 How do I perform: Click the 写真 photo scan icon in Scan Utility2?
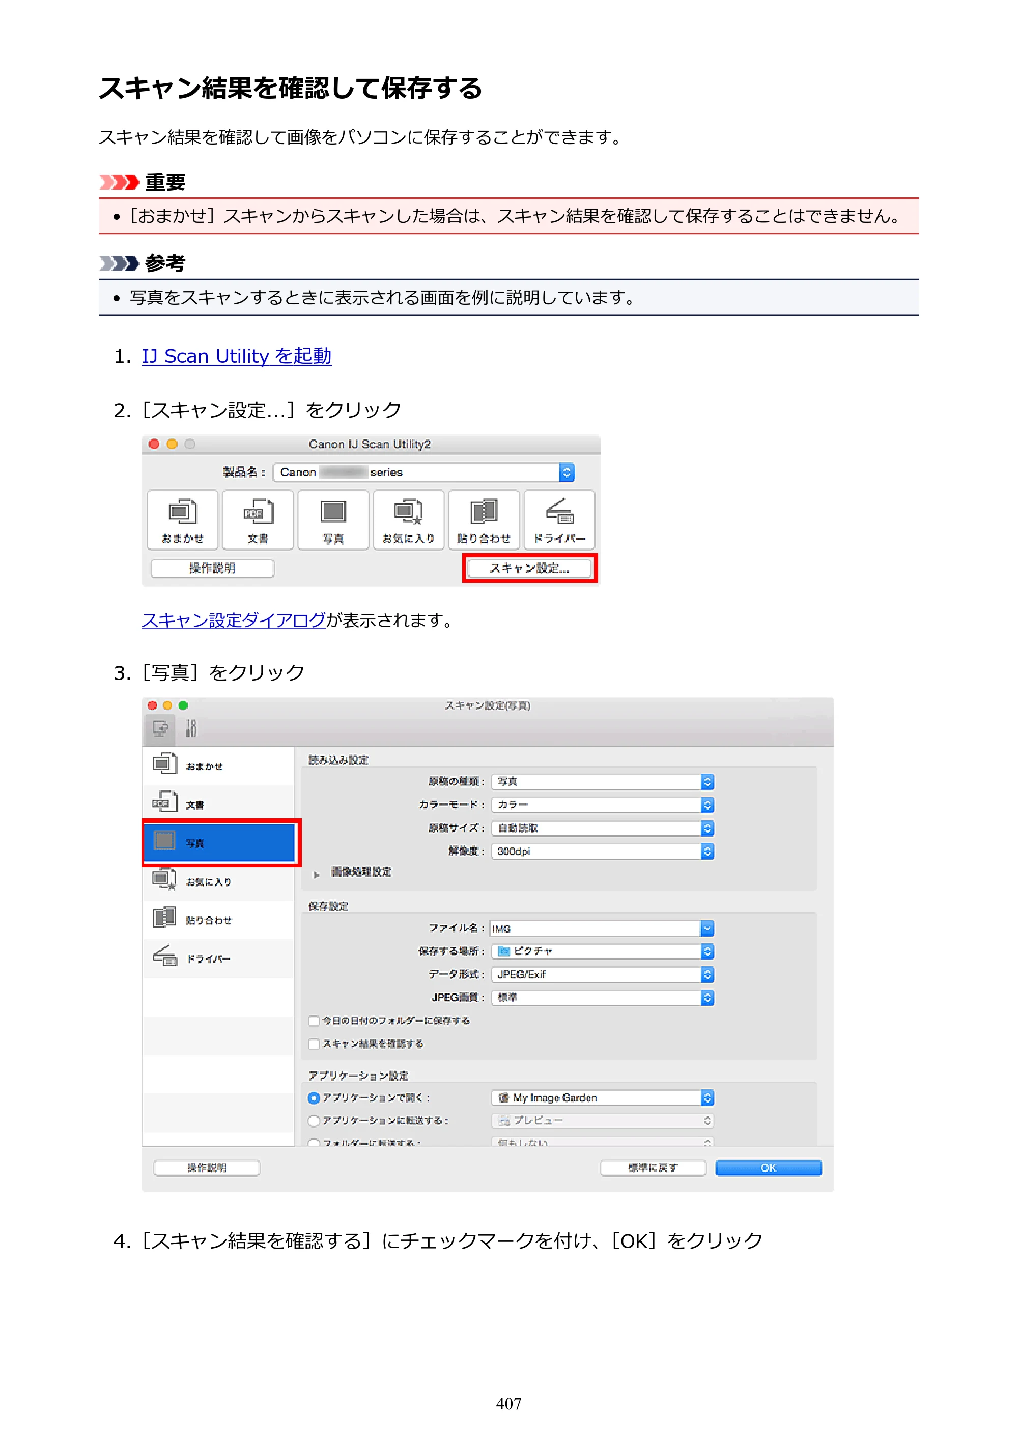(333, 519)
